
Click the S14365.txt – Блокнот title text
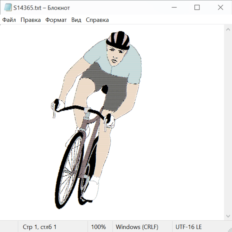(42, 8)
